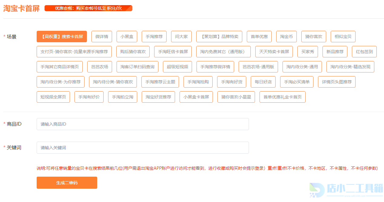Click the 商品ID field label
This screenshot has width=384, height=202.
(x=14, y=124)
